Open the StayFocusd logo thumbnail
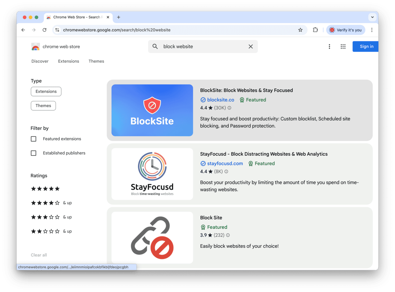Image resolution: width=395 pixels, height=292 pixels. [x=152, y=174]
